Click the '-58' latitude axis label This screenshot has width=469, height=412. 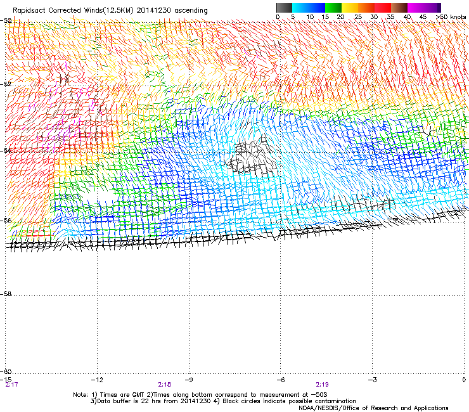6,294
